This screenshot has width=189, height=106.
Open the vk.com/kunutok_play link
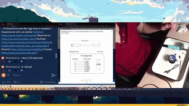(x=18, y=39)
